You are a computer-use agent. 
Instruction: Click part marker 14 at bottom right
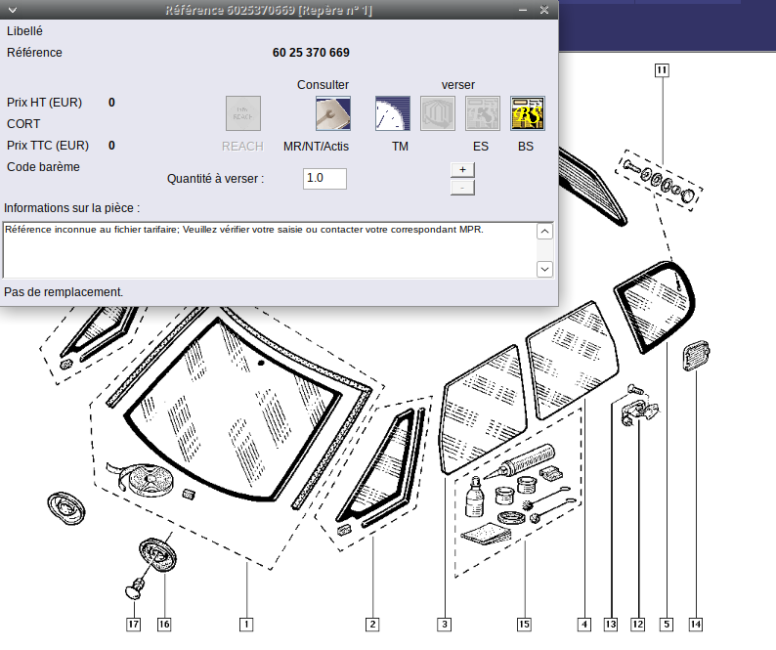pos(695,623)
